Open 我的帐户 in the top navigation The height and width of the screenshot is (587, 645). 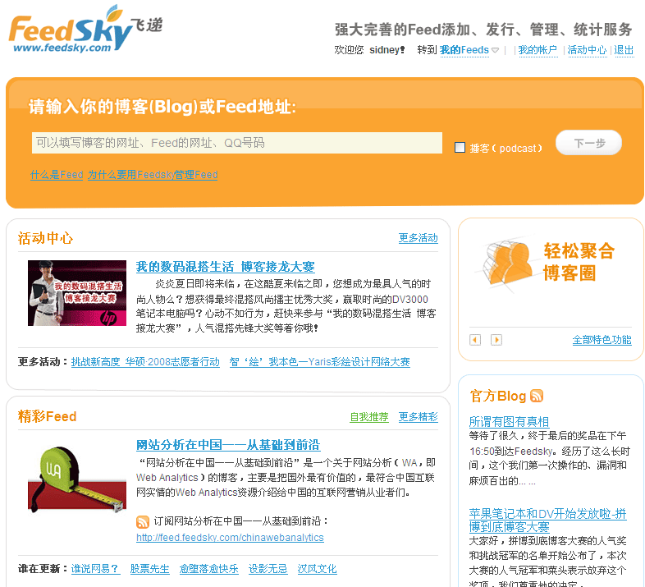tap(537, 50)
